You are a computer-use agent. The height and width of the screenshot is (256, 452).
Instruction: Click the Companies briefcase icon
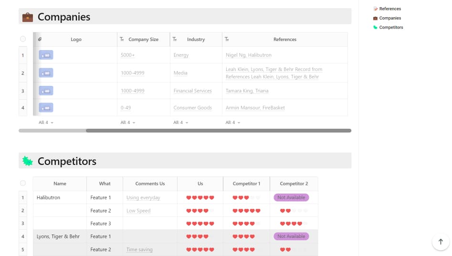pos(27,17)
